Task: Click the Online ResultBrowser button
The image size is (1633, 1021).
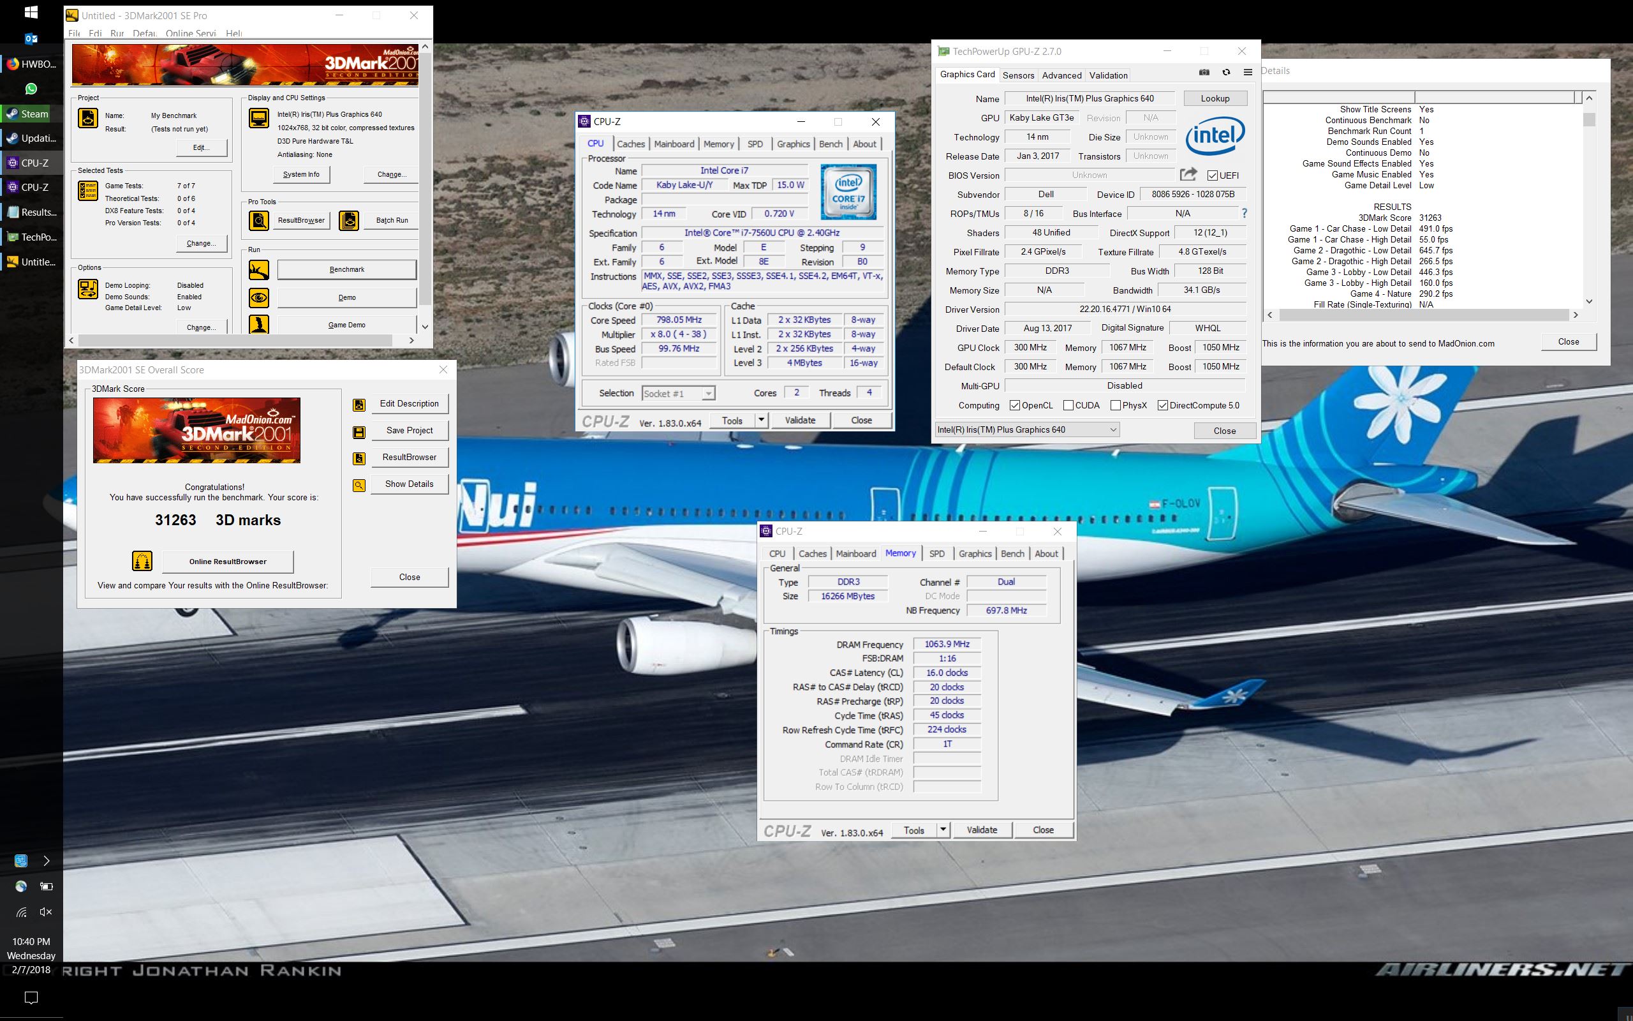Action: 227,561
